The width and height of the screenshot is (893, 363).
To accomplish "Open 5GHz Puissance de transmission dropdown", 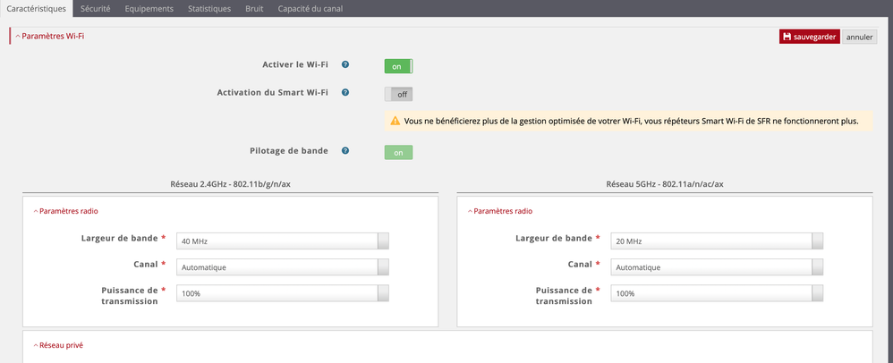I will tap(717, 293).
